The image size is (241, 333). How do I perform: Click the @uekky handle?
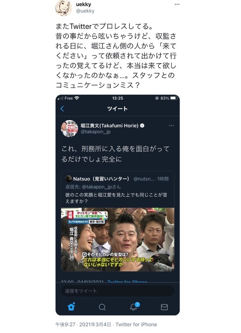coord(85,11)
